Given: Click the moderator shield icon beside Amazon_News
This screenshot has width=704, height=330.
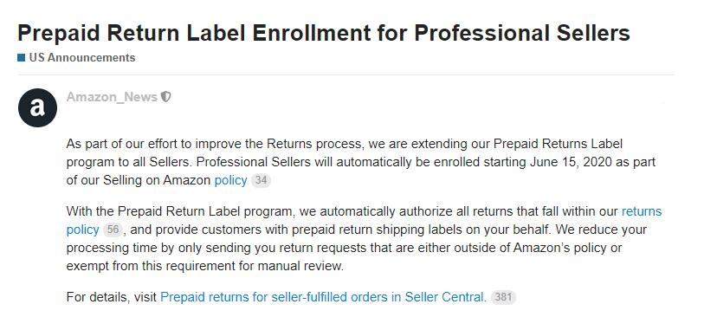Looking at the screenshot, I should pos(166,96).
